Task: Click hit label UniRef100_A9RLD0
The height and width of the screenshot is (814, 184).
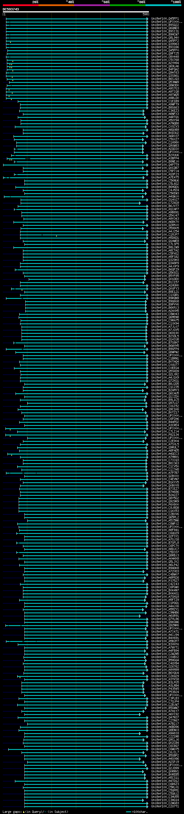Action: point(165,98)
